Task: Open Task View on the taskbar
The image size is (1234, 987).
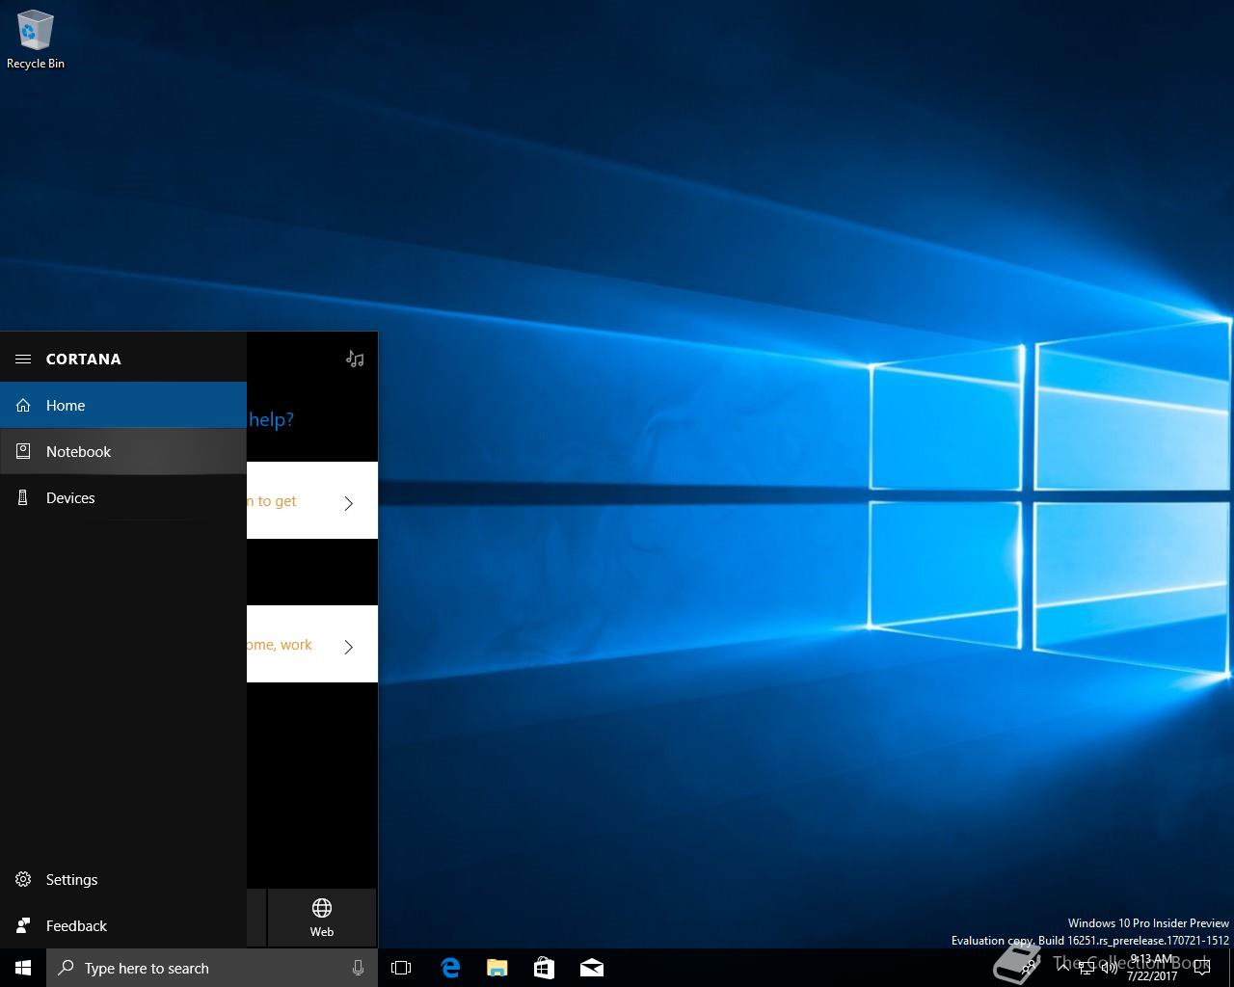Action: [401, 968]
